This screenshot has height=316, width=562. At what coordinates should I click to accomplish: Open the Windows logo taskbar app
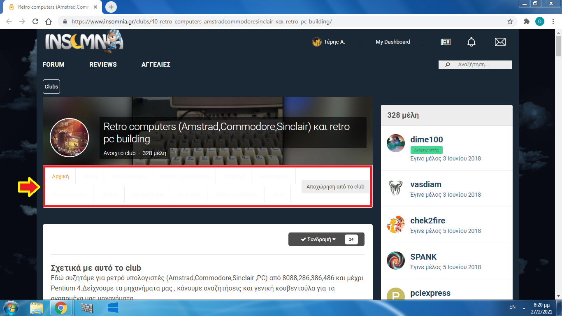pos(113,308)
